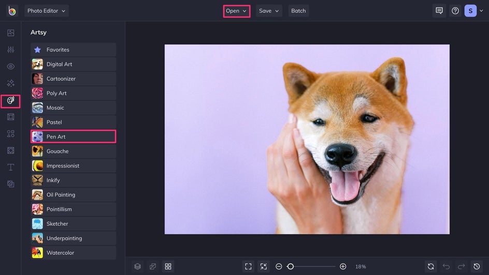Click the history clock icon

click(477, 266)
